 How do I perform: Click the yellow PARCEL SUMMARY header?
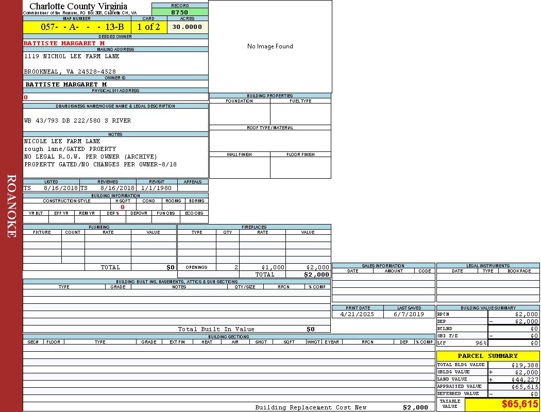pyautogui.click(x=487, y=356)
